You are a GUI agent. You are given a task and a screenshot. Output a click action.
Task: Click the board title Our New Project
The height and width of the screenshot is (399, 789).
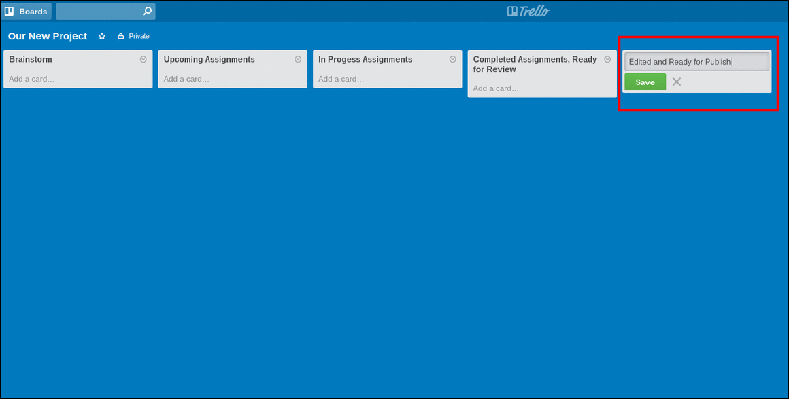(47, 36)
